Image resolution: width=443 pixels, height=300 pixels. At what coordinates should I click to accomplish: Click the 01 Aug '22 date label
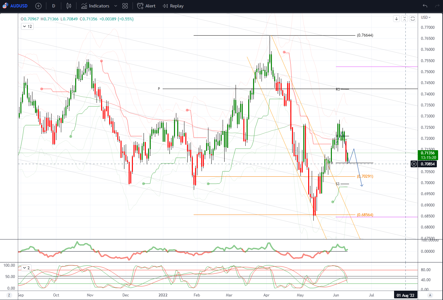[x=405, y=295]
